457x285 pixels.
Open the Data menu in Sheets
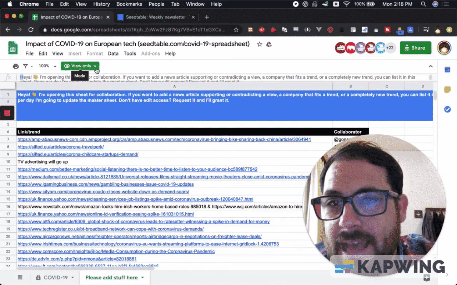pos(113,53)
